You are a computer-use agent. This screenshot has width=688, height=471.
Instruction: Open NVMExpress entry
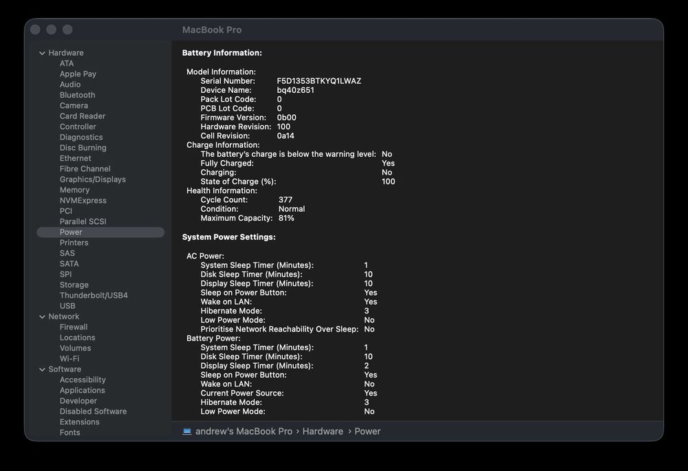[x=83, y=200]
